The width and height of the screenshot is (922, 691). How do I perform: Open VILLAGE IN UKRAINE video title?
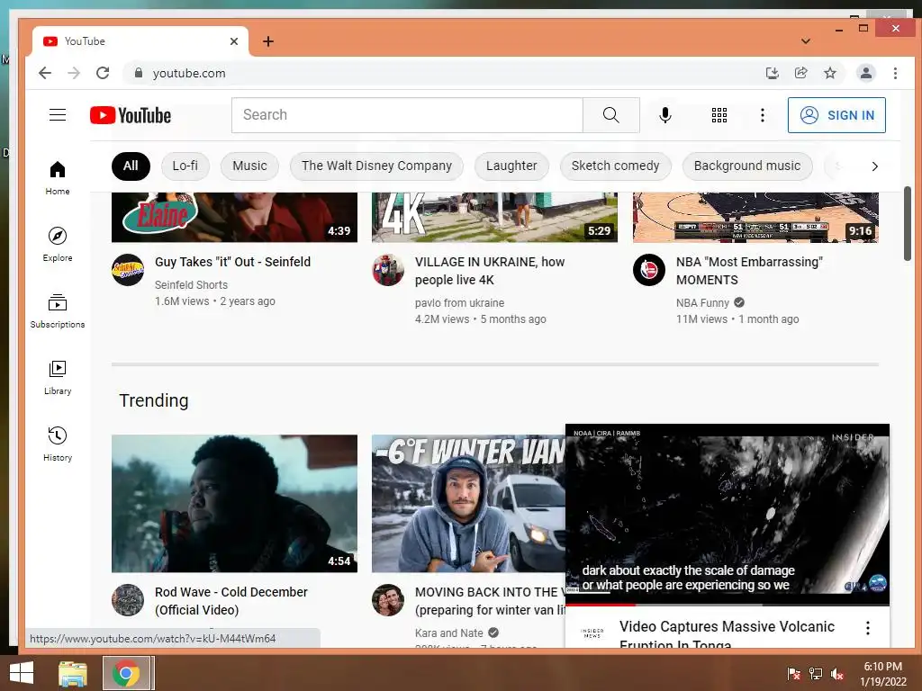(490, 271)
